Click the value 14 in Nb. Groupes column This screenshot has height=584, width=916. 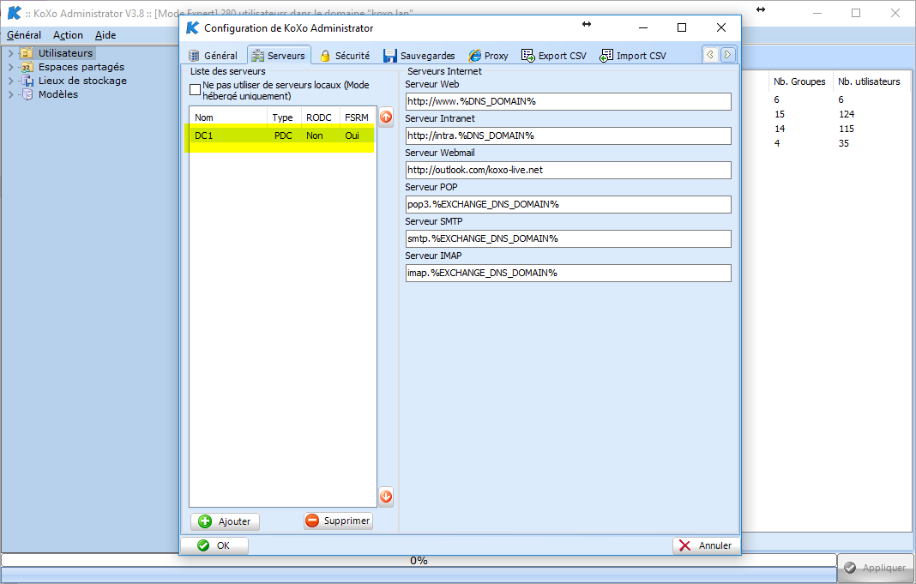point(780,129)
